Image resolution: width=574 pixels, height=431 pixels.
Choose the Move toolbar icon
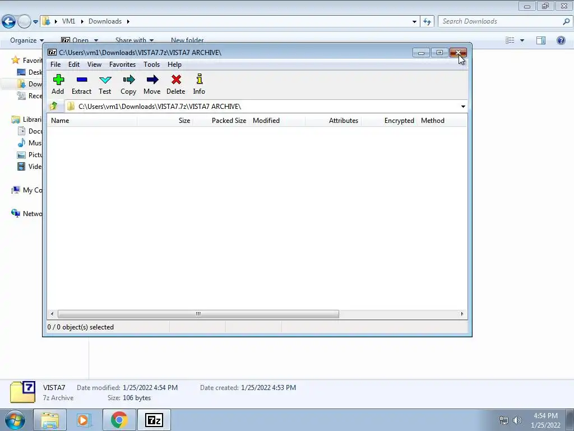(152, 84)
